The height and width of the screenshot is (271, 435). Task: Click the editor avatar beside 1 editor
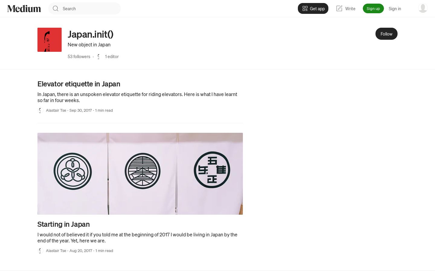tap(99, 57)
